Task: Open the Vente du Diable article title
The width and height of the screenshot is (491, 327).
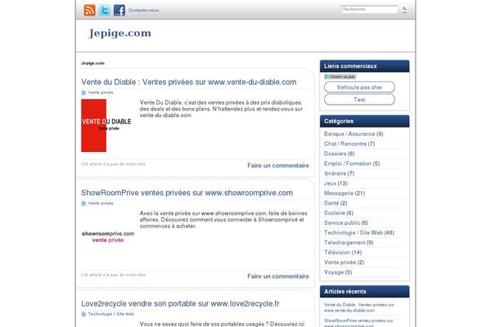Action: [x=189, y=82]
